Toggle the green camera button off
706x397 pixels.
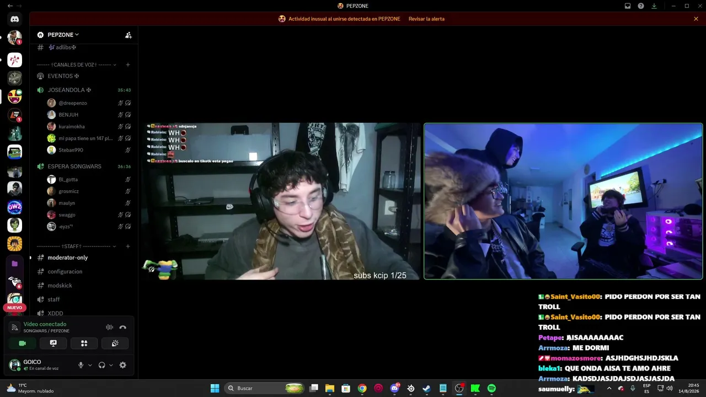point(23,343)
